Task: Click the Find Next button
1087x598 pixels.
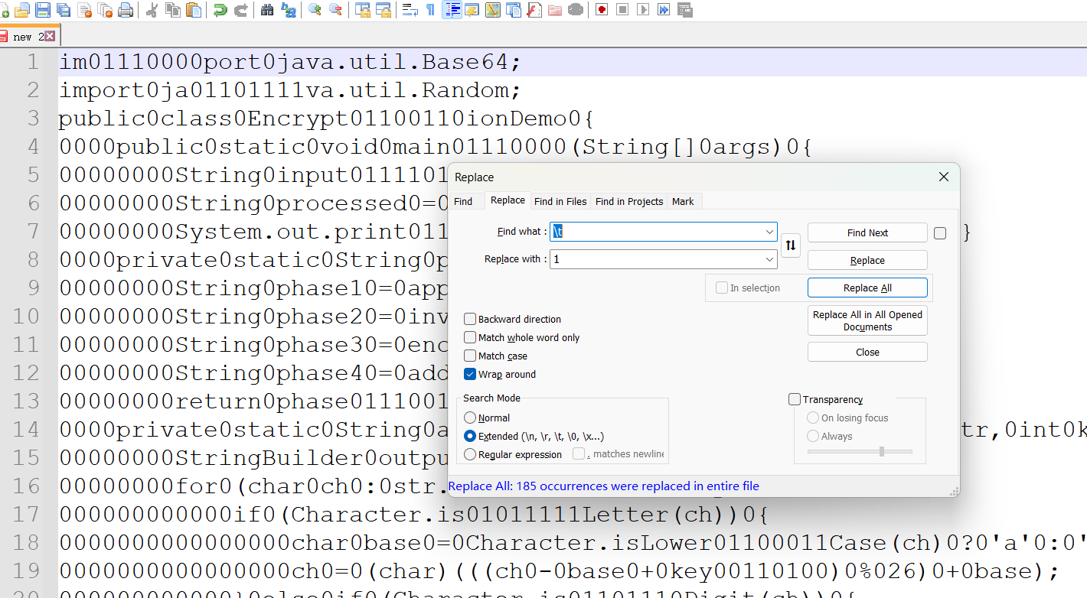Action: pyautogui.click(x=867, y=233)
